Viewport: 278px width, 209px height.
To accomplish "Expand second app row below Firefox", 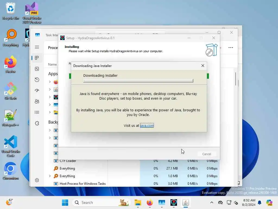I will point(50,89).
